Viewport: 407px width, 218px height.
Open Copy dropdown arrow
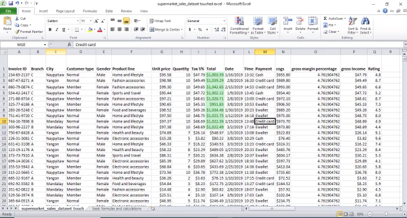pos(31,25)
